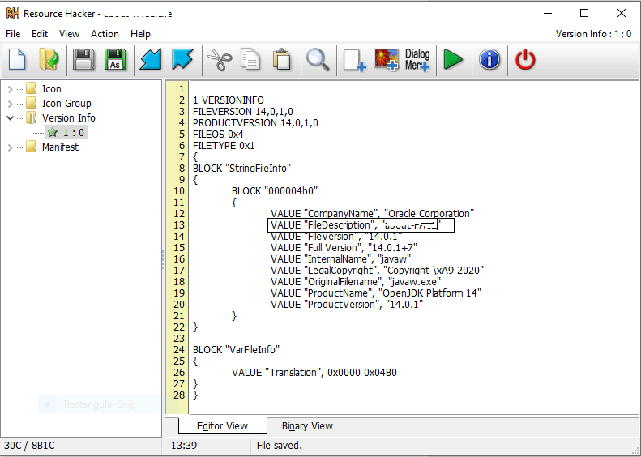Click the Full Version 14.0.1+7 line
The image size is (641, 457).
pyautogui.click(x=344, y=248)
